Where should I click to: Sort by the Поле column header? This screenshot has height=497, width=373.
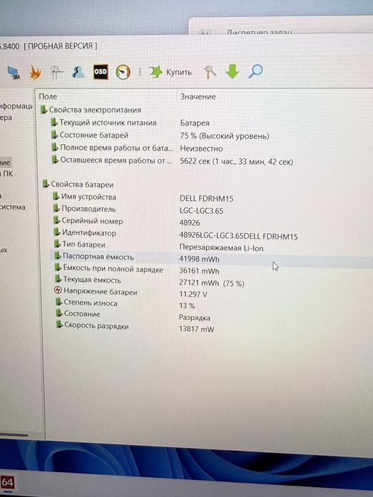pyautogui.click(x=48, y=97)
